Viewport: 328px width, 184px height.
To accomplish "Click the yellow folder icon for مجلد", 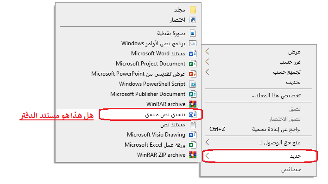I will [x=193, y=10].
